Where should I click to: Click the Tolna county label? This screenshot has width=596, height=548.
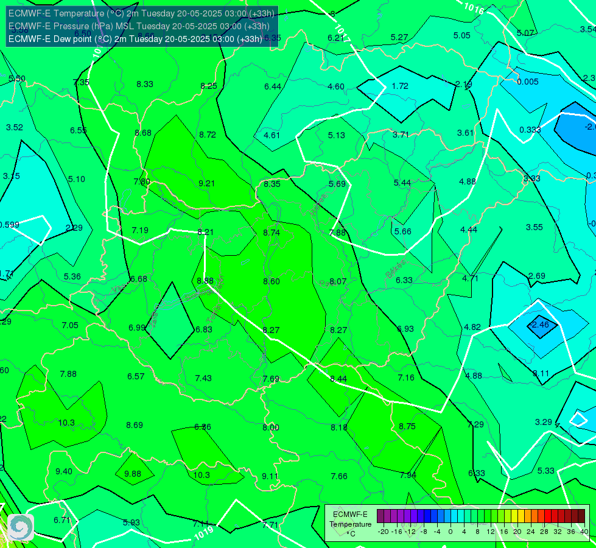(214, 314)
